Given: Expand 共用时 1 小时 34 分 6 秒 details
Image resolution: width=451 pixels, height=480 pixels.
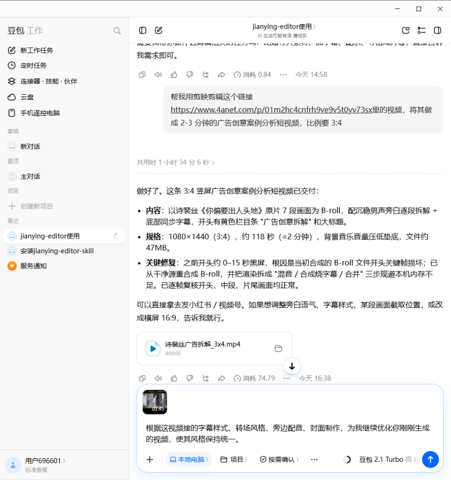Looking at the screenshot, I should click(x=176, y=162).
